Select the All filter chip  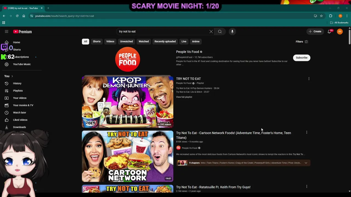click(86, 42)
